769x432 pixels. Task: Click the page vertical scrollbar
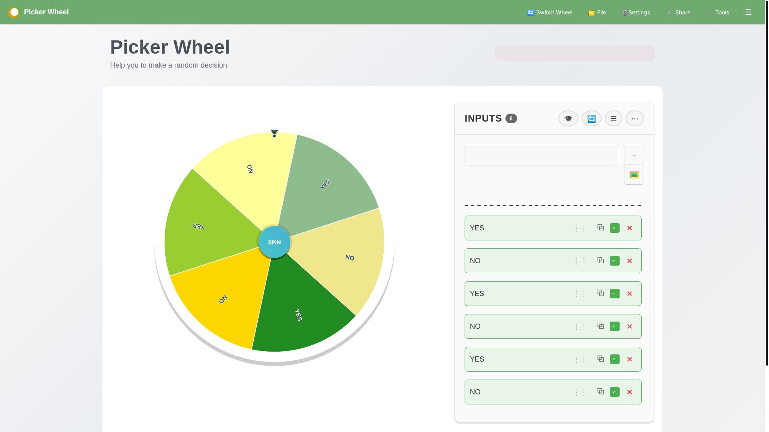pyautogui.click(x=767, y=183)
